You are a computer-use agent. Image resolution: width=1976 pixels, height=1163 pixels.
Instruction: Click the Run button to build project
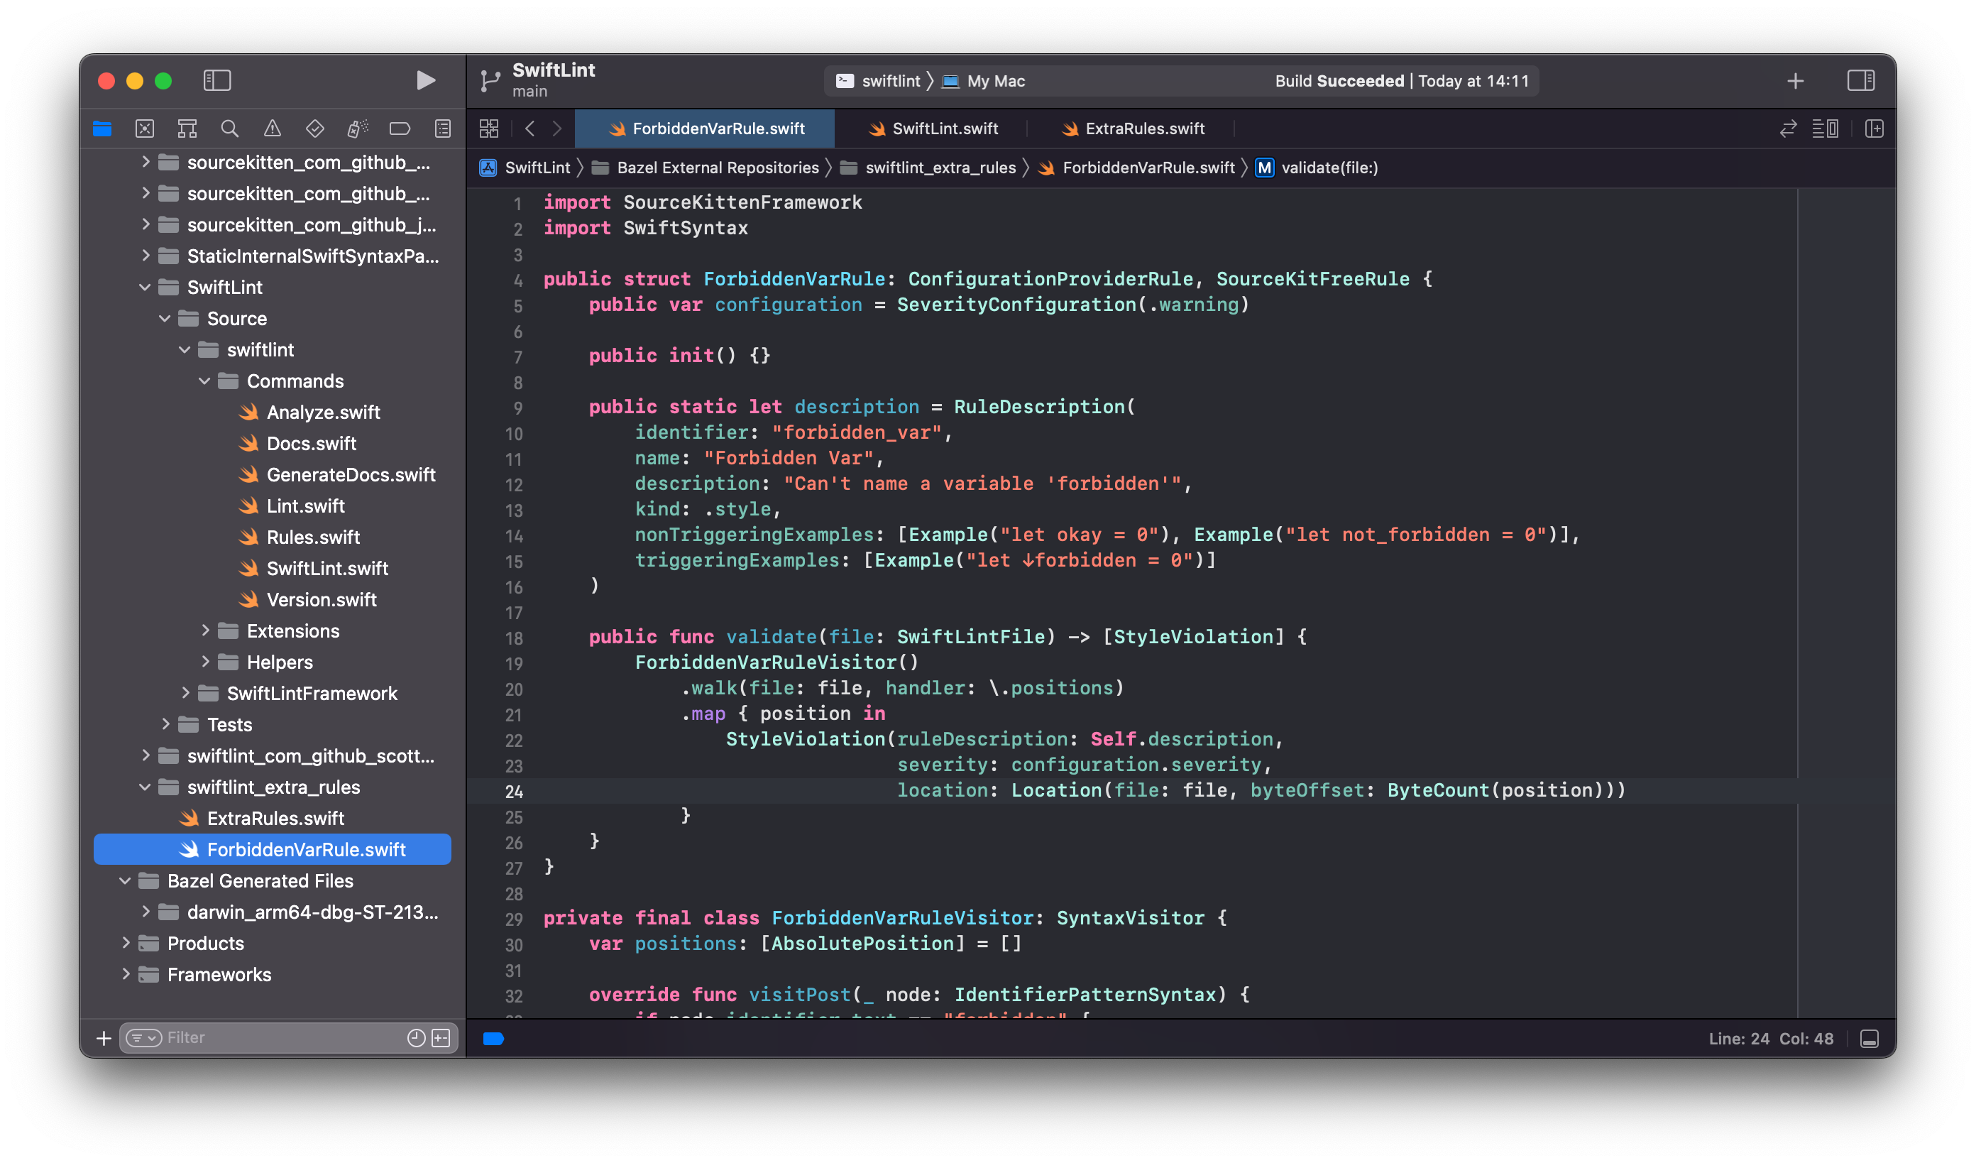tap(426, 79)
